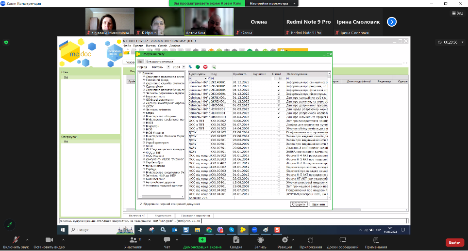The image size is (468, 251).
Task: Select the Єдине вікно tree item
Action: [x=154, y=86]
